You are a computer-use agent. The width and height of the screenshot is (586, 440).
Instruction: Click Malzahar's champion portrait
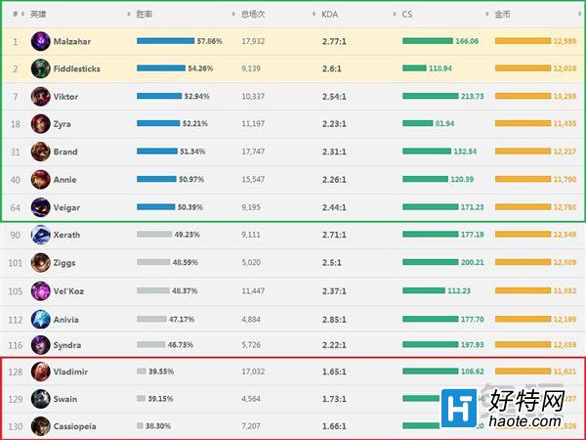tap(40, 41)
